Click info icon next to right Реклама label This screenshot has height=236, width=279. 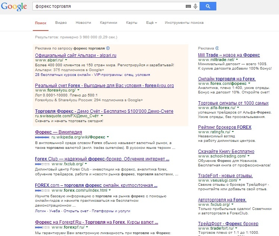click(x=217, y=48)
